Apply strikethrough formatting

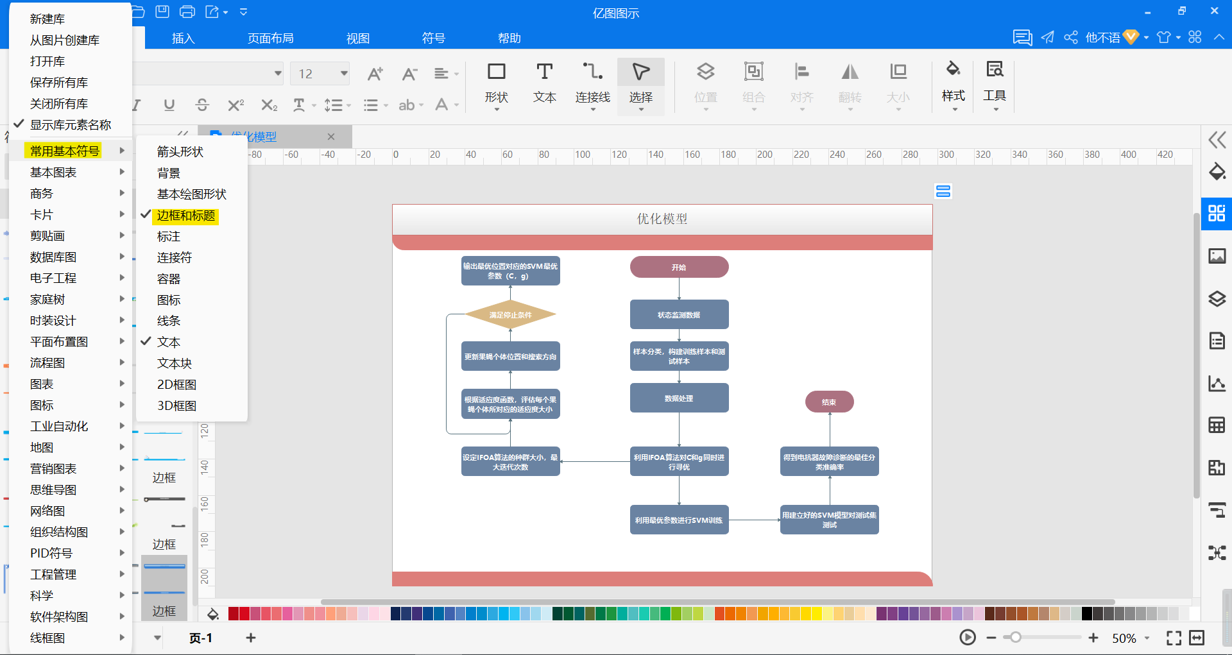(202, 105)
